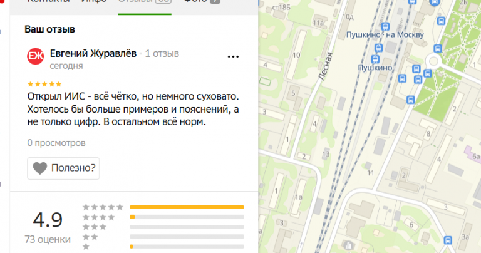481x253 pixels.
Task: Click building number '11' near the railway
Action: pos(371,173)
